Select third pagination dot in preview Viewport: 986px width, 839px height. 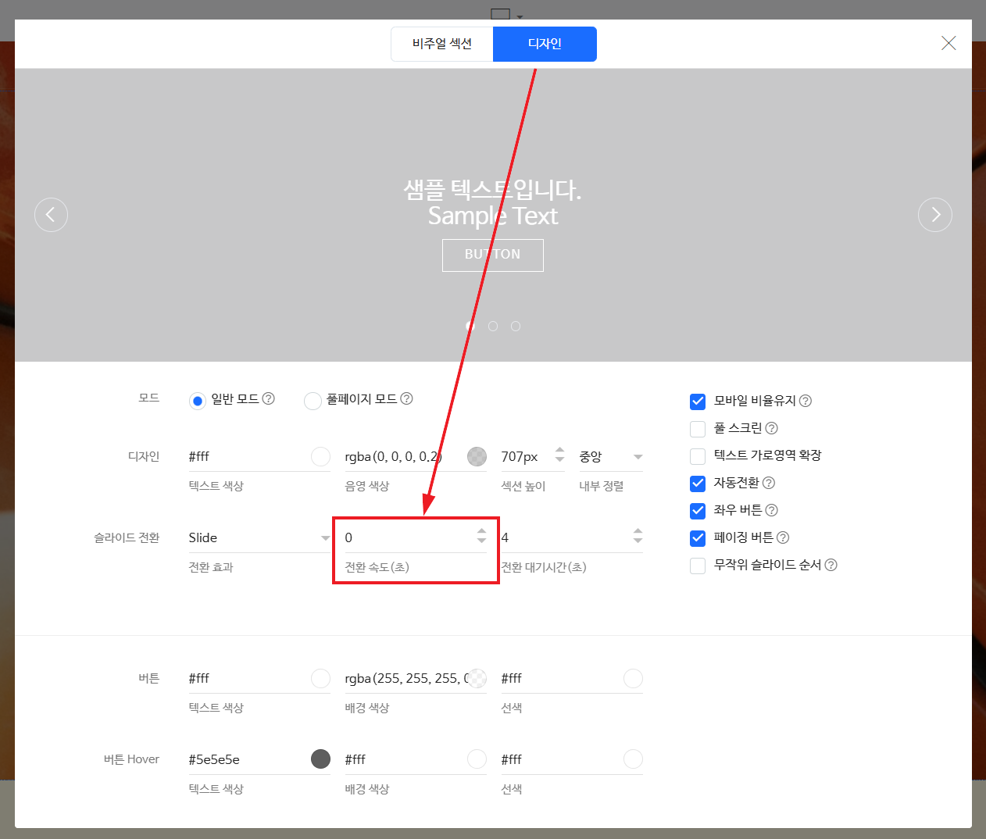(x=516, y=326)
